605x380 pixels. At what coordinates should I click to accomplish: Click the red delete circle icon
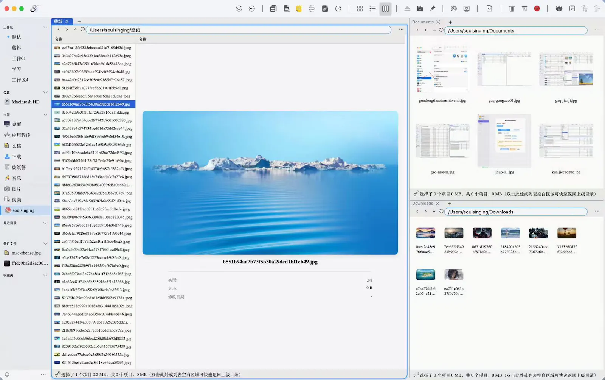point(537,8)
